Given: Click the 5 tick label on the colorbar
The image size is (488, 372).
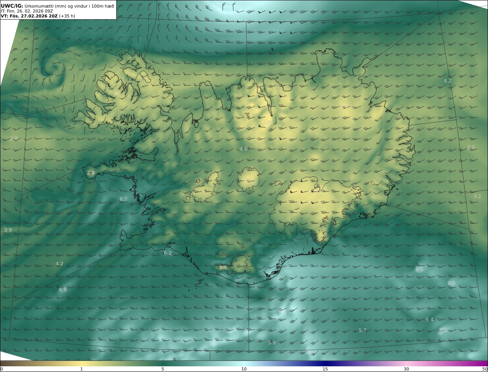Looking at the screenshot, I should coord(163,369).
